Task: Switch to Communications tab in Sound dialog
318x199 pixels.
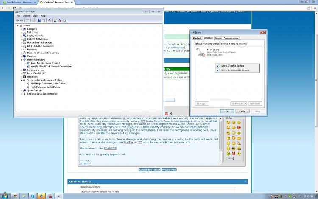Action: [231, 38]
